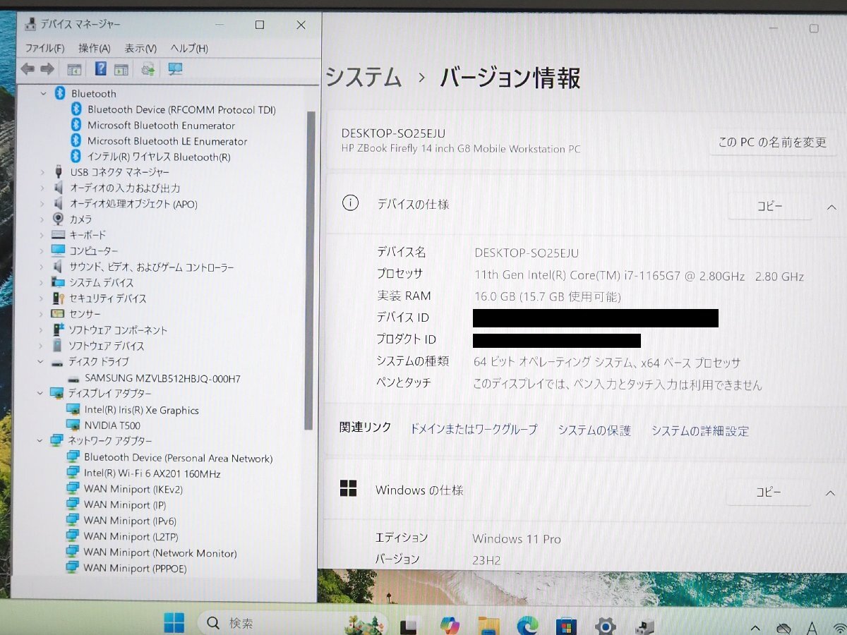The height and width of the screenshot is (635, 847).
Task: Click the Back arrow in Device Manager toolbar
Action: coord(28,68)
